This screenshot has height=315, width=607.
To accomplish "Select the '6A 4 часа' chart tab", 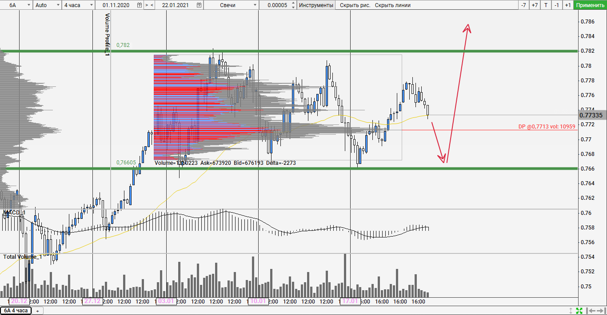I will coord(16,311).
